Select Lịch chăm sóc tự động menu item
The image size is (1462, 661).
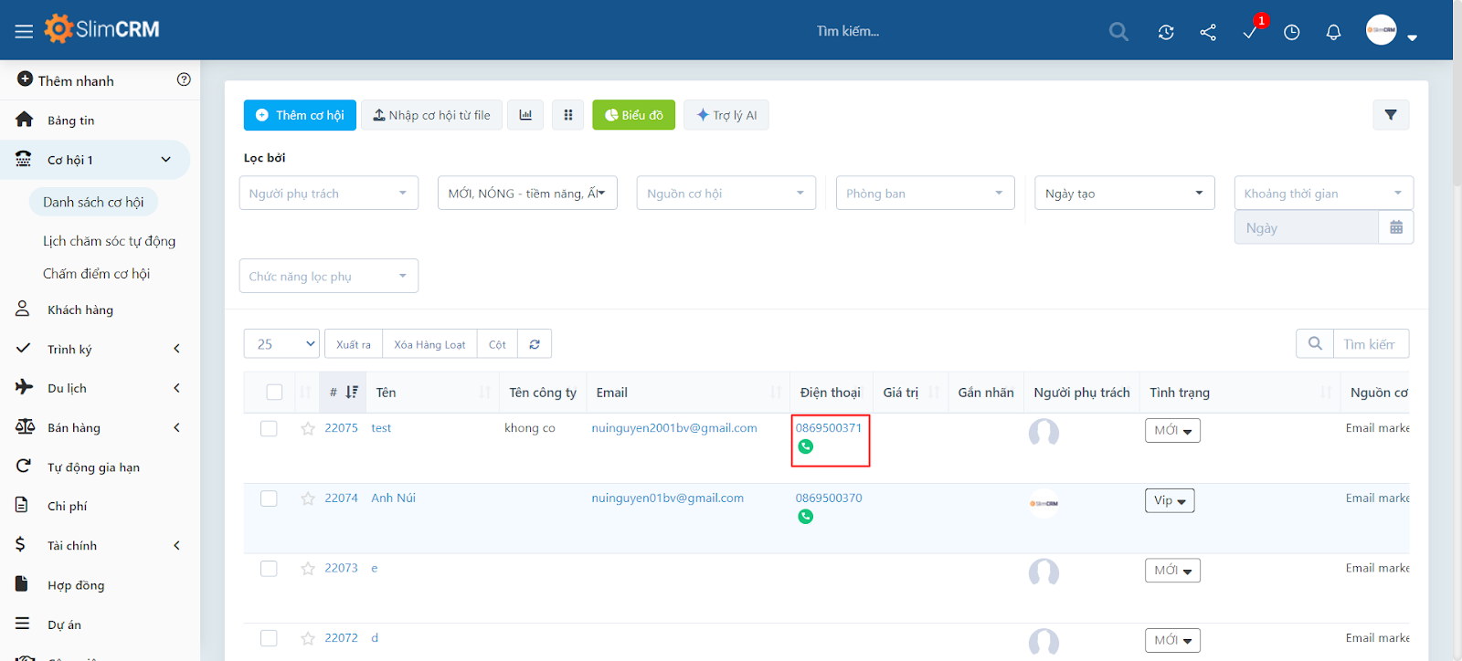[x=109, y=241]
